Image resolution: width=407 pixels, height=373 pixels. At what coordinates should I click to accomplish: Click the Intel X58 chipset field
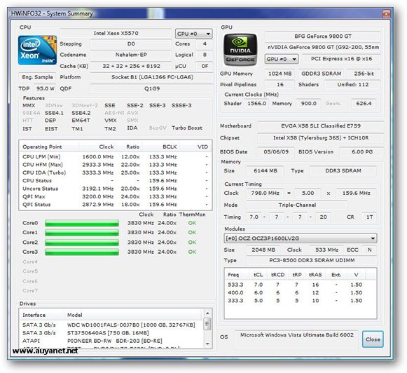coord(321,138)
